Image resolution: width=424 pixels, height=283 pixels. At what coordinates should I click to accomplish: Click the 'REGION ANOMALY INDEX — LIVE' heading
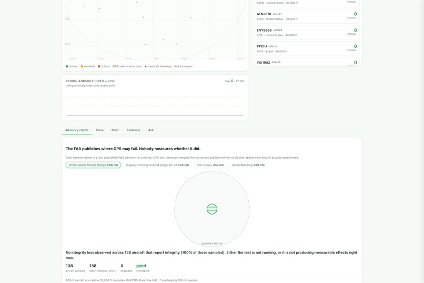coord(90,81)
